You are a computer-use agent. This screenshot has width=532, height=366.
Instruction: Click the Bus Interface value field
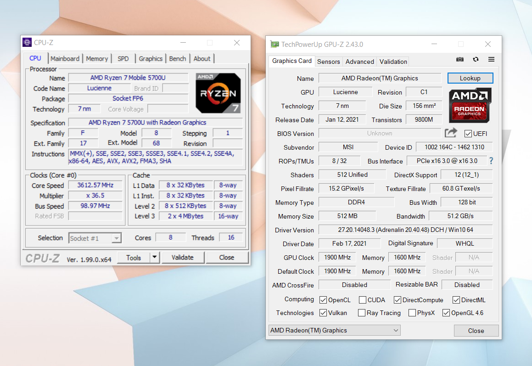[x=447, y=161]
